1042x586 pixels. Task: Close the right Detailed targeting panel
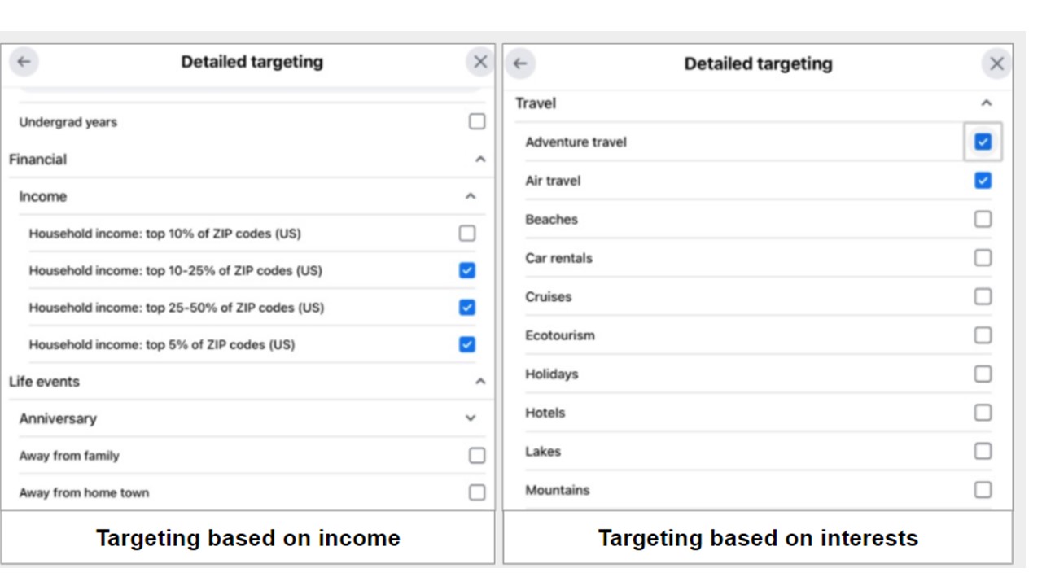996,63
